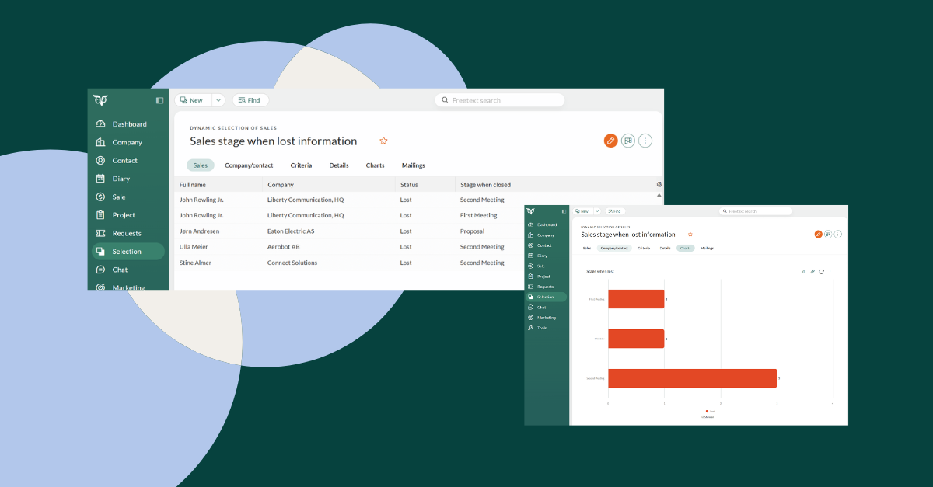Screen dimensions: 933x487
Task: Click the orange edit pencil button in larger window
Action: click(x=610, y=141)
